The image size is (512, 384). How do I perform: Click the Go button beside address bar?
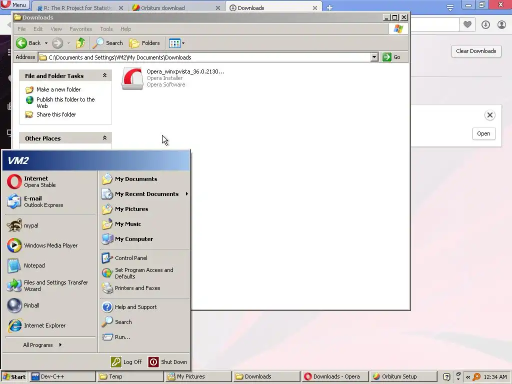pos(391,57)
